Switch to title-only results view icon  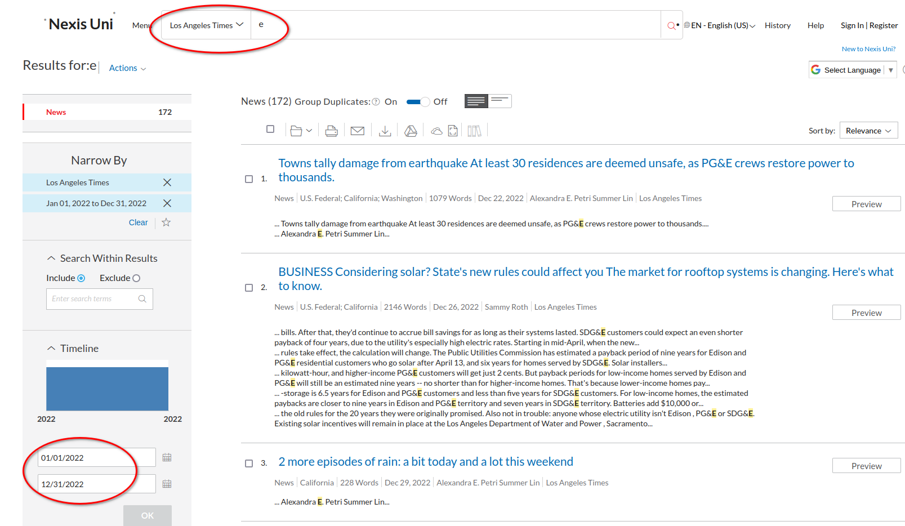click(500, 101)
